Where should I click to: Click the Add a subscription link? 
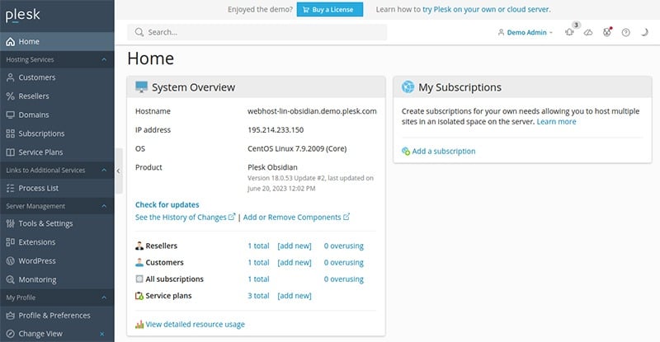[444, 151]
